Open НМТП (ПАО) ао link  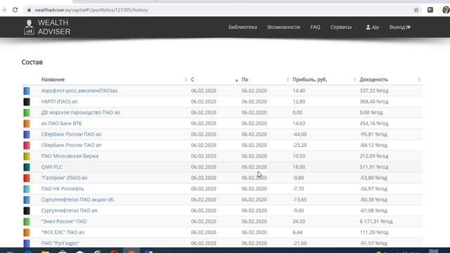click(x=59, y=101)
